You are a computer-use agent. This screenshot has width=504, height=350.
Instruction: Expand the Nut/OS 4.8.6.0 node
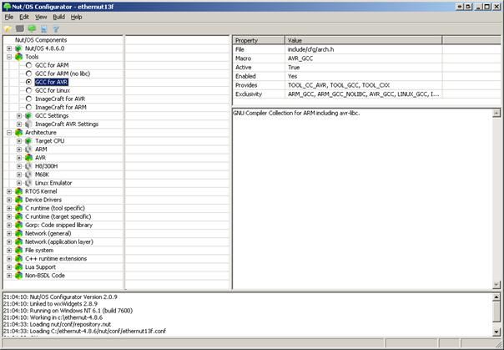click(x=9, y=48)
